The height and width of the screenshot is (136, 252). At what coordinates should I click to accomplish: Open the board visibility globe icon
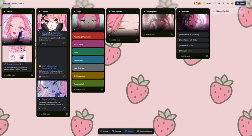232,3
